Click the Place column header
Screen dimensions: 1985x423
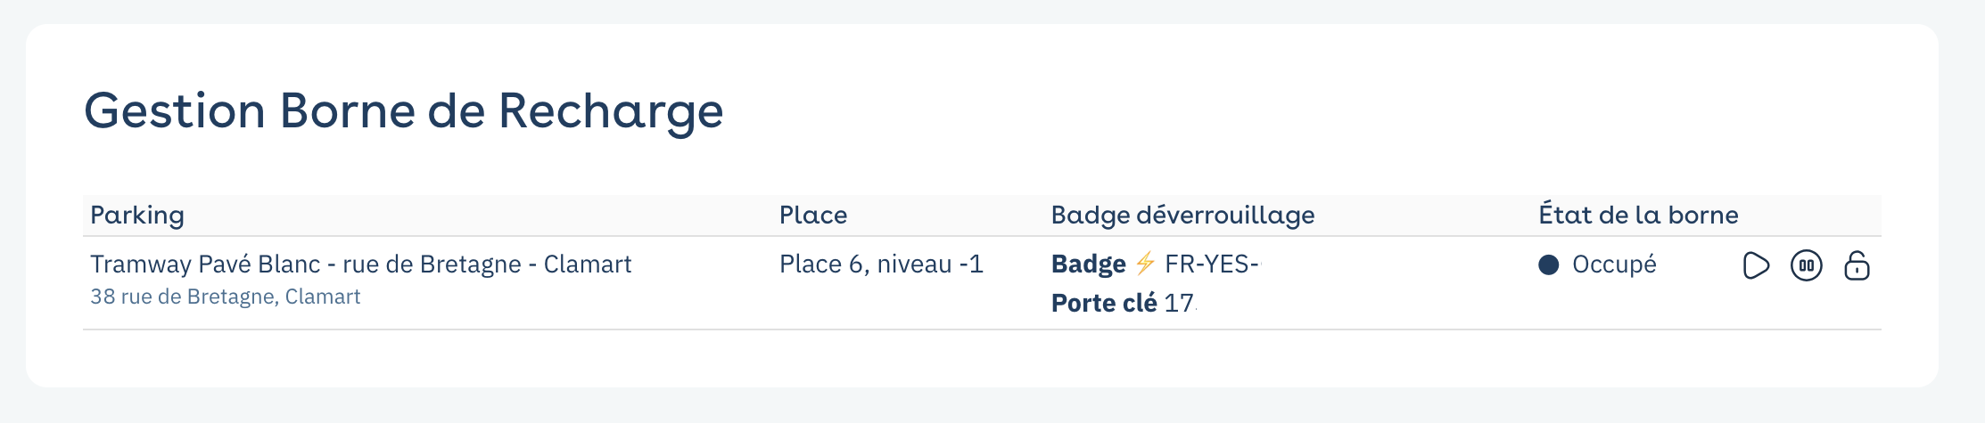point(812,215)
